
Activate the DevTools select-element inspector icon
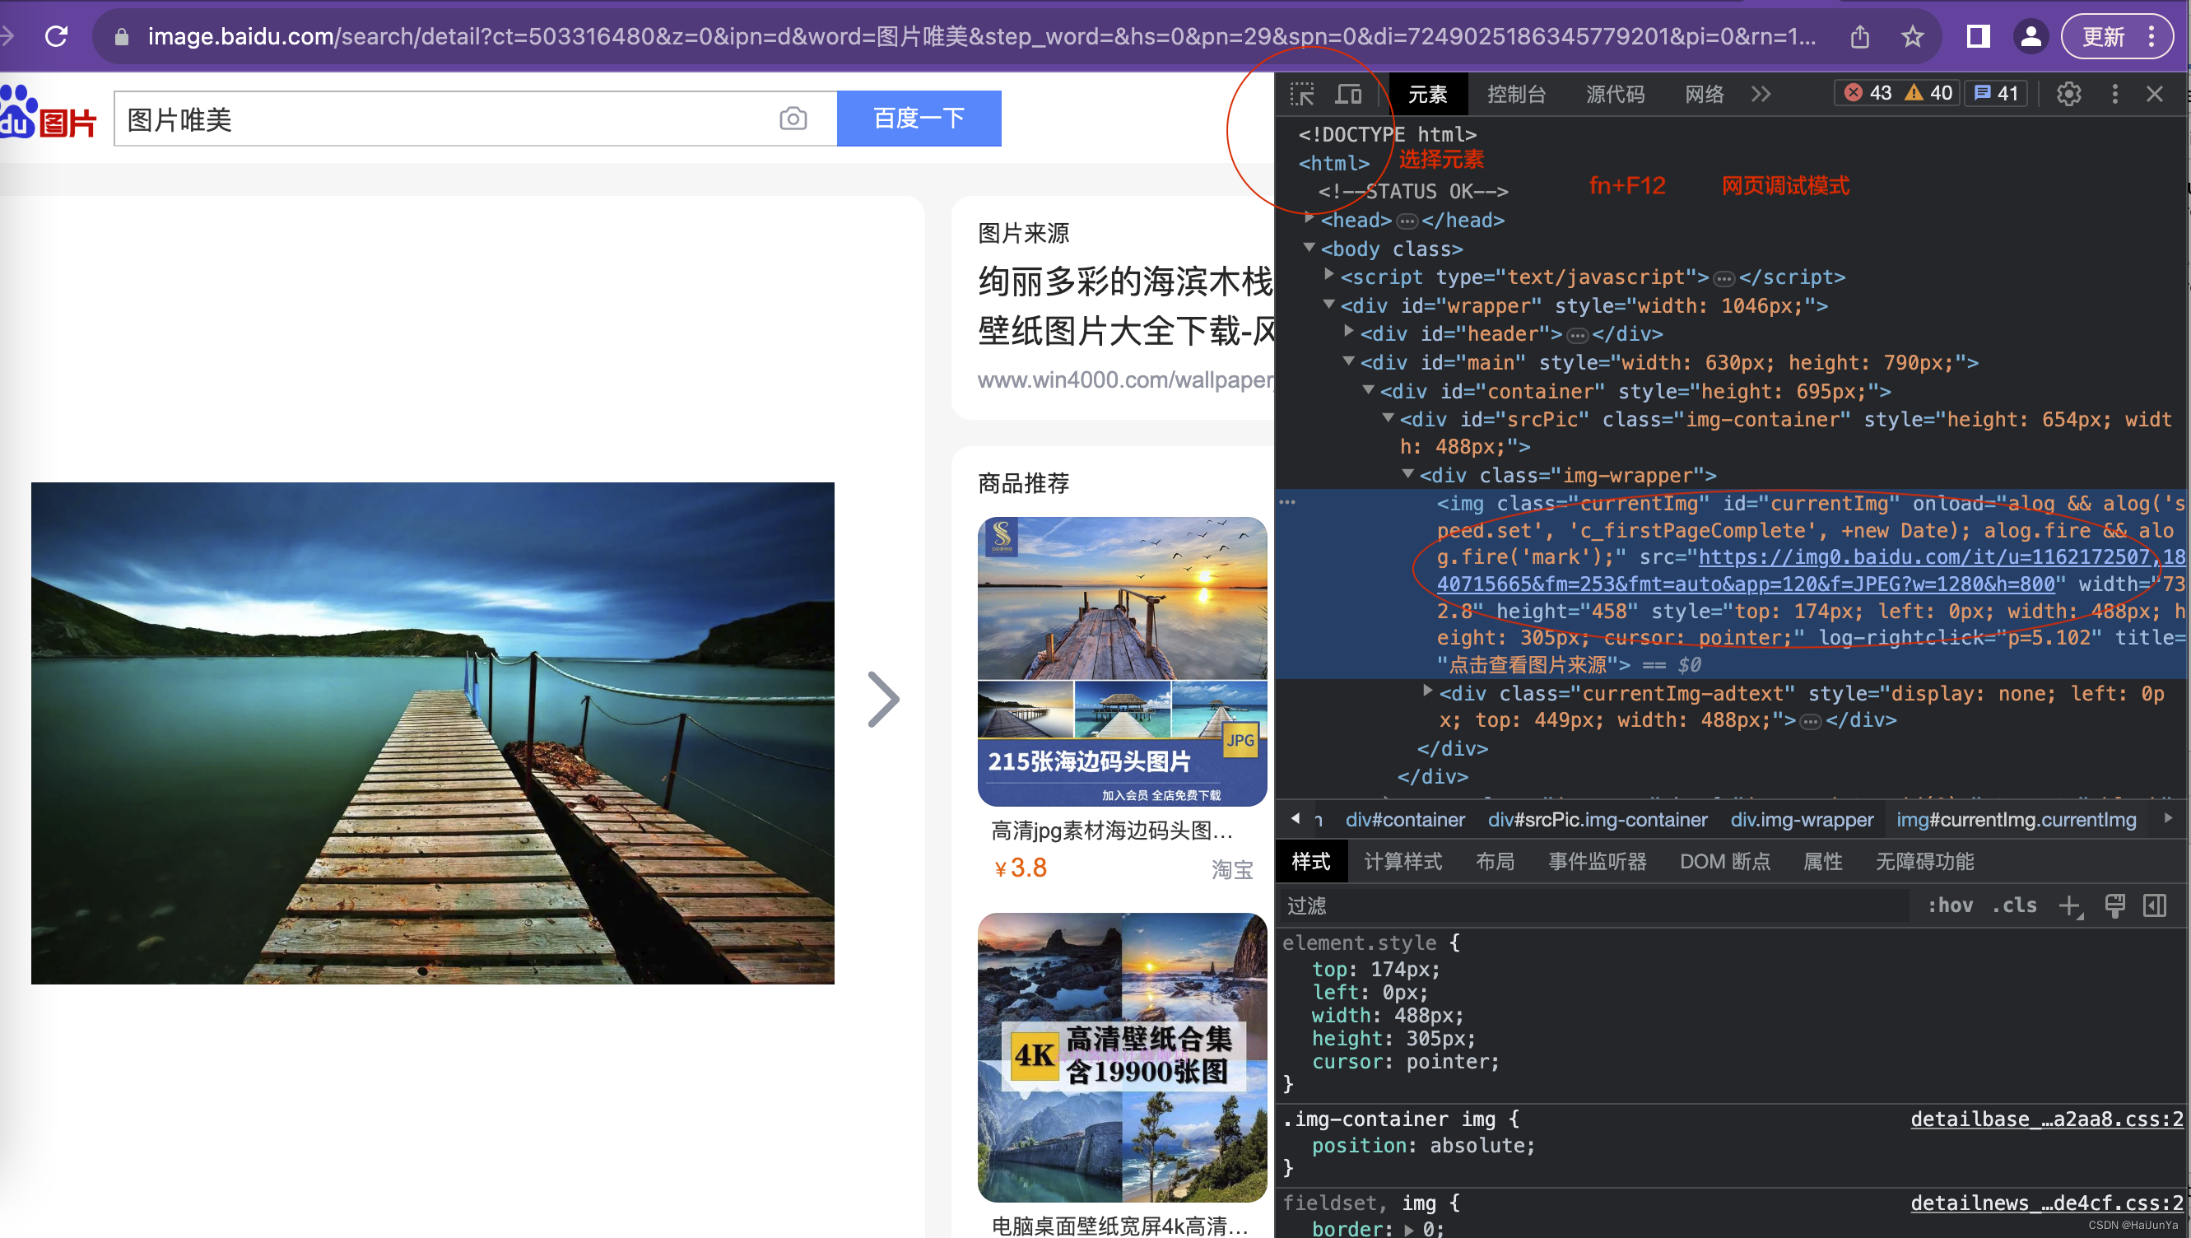(x=1302, y=94)
